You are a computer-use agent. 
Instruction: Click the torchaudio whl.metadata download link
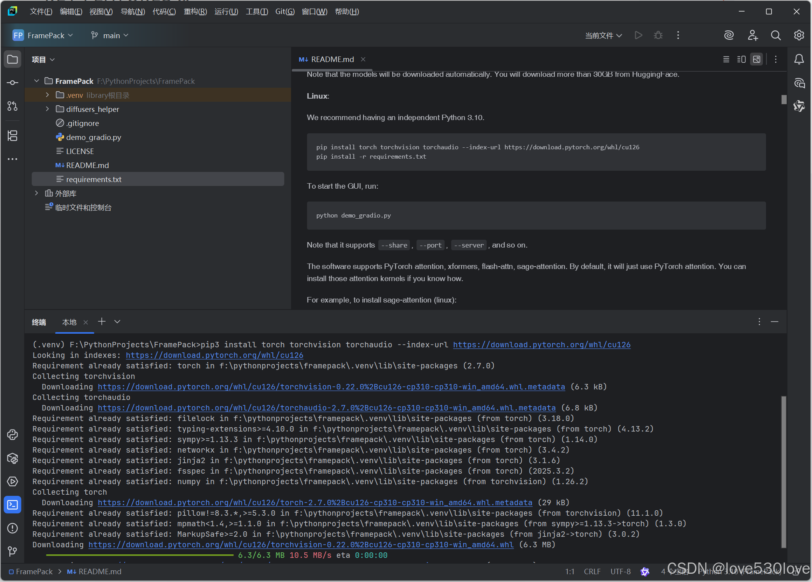click(326, 408)
